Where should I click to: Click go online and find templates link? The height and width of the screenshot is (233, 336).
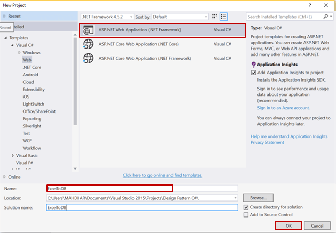pyautogui.click(x=162, y=175)
